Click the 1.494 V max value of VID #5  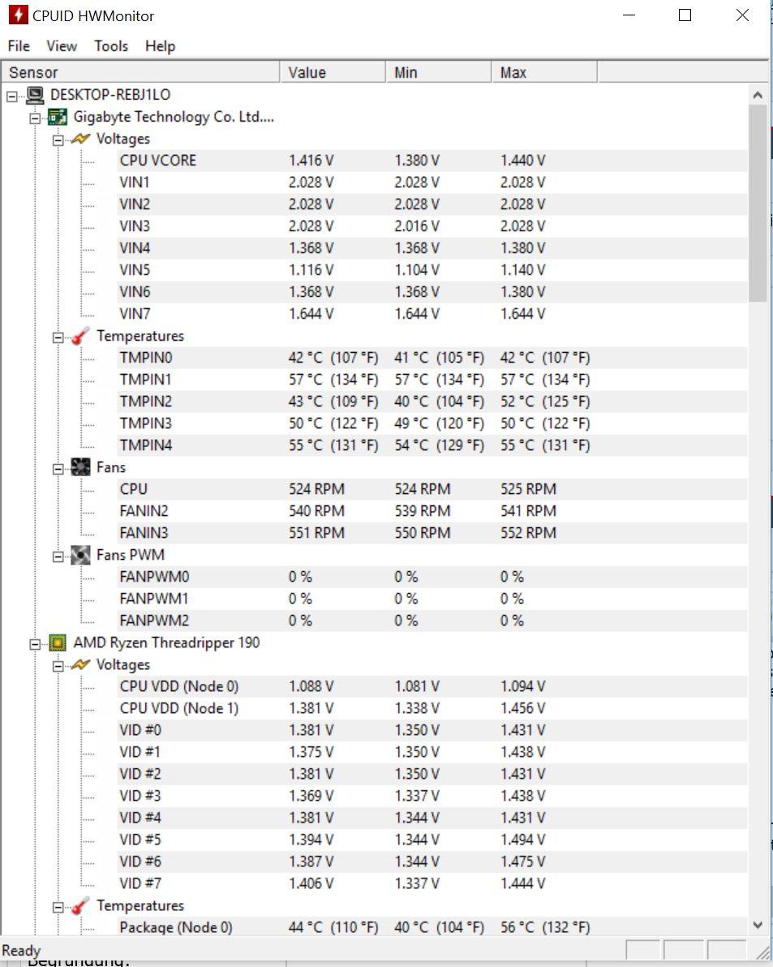tap(522, 840)
